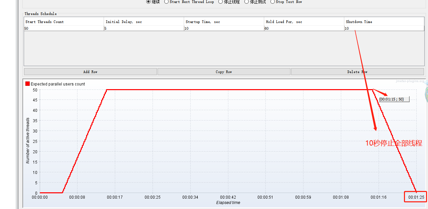Click Shutdown Time column header

point(384,22)
